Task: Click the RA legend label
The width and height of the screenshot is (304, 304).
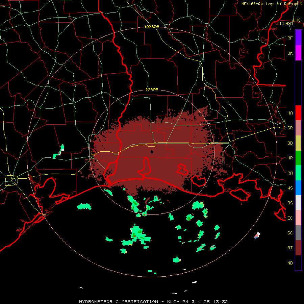Action: (290, 173)
